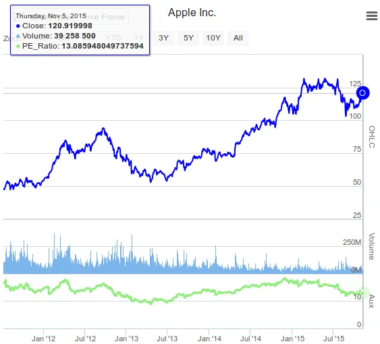Click the Jul '14 date axis label
Viewport: 380px width, 344px height.
(250, 339)
